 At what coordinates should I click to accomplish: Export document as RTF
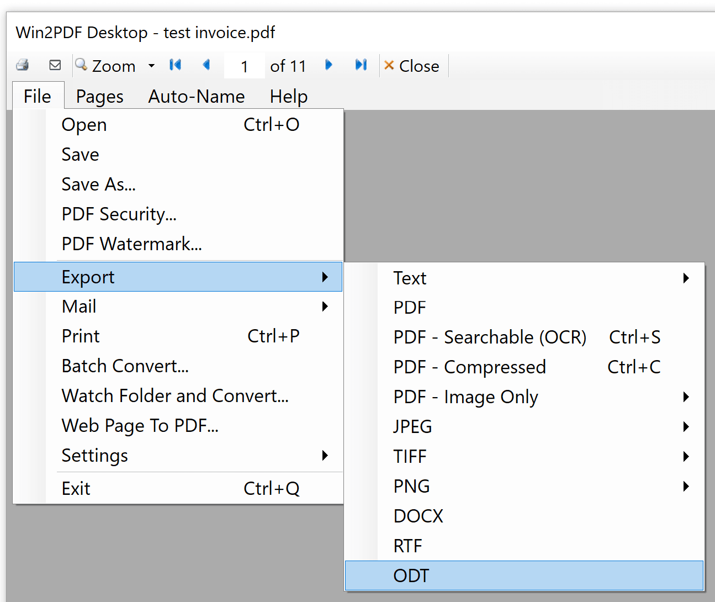tap(525, 546)
